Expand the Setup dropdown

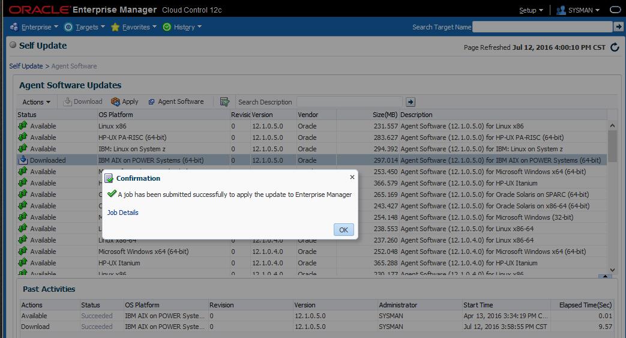531,10
